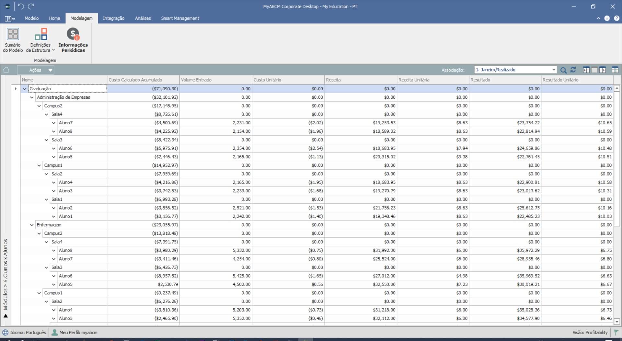Collapse the Graduação tree node

click(x=24, y=89)
